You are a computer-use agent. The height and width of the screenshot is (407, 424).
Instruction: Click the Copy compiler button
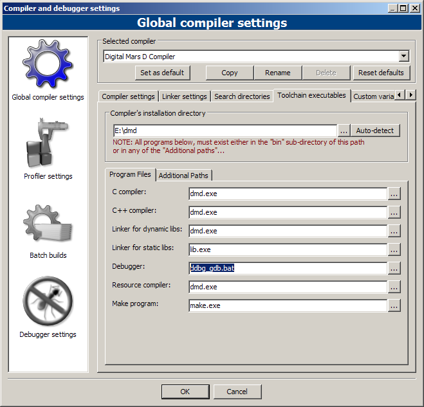tap(229, 73)
